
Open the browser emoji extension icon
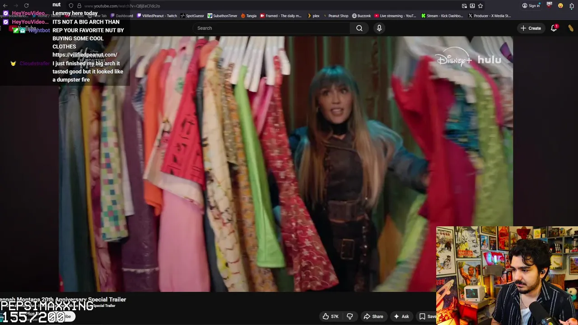pyautogui.click(x=560, y=6)
